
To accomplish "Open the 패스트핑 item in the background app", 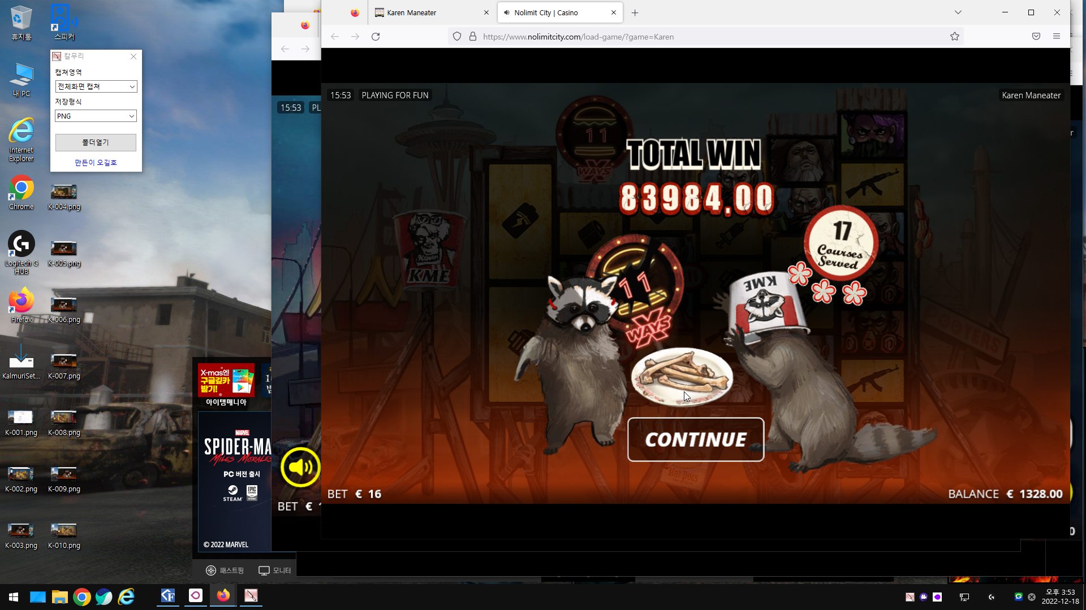I will (225, 570).
